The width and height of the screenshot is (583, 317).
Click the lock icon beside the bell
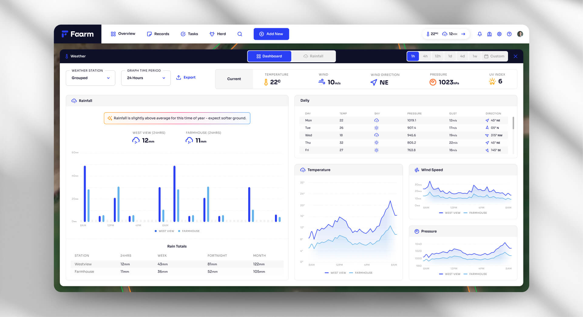[490, 34]
